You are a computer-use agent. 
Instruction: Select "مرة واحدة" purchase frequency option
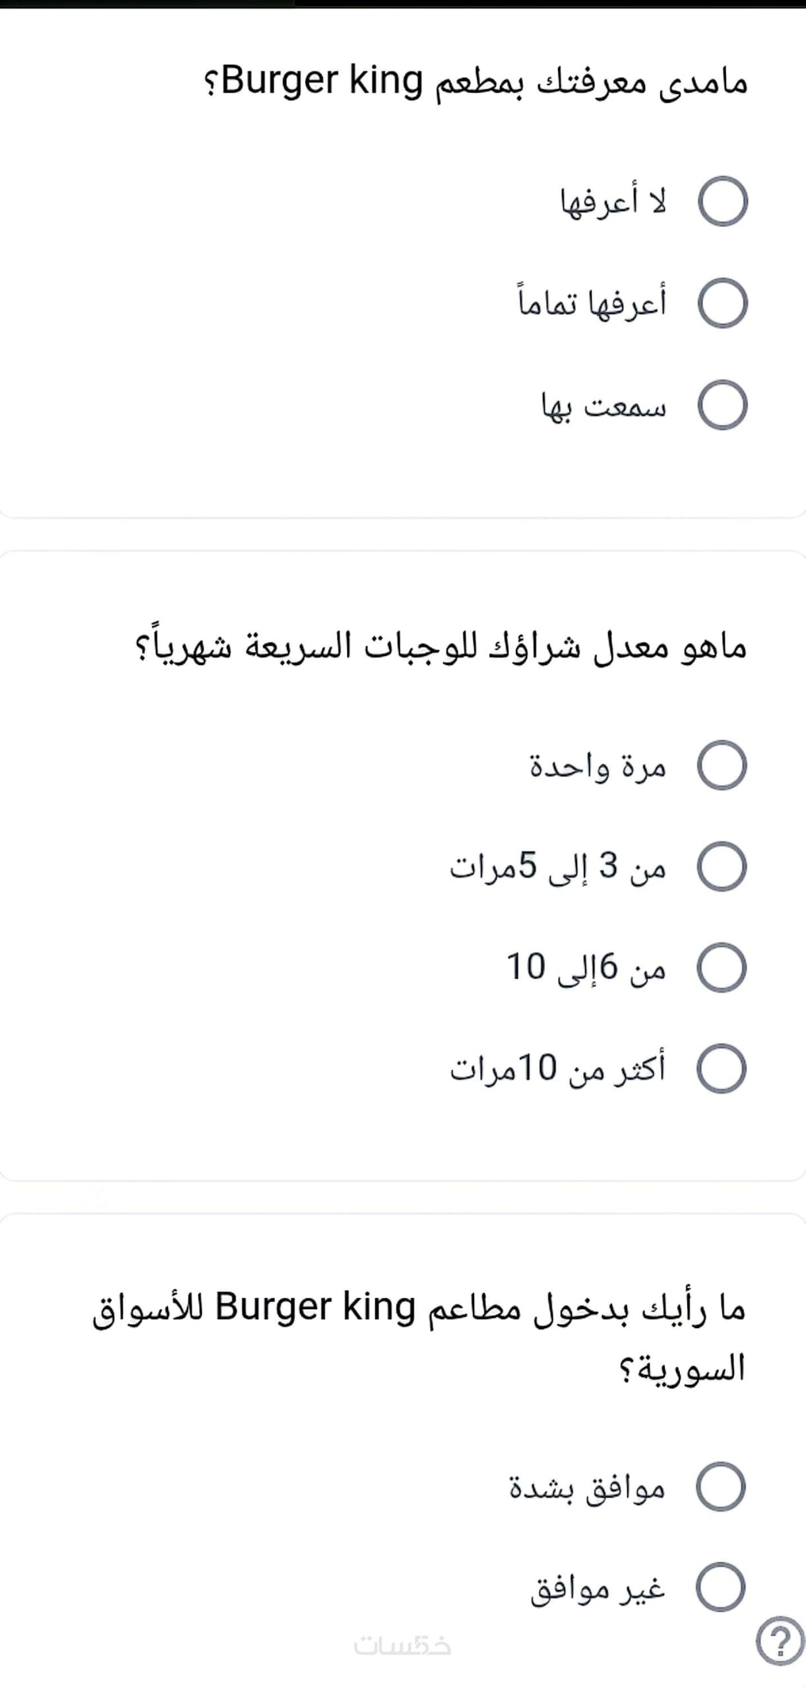click(722, 765)
